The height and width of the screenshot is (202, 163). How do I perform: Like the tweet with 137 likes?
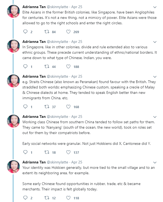point(68,152)
